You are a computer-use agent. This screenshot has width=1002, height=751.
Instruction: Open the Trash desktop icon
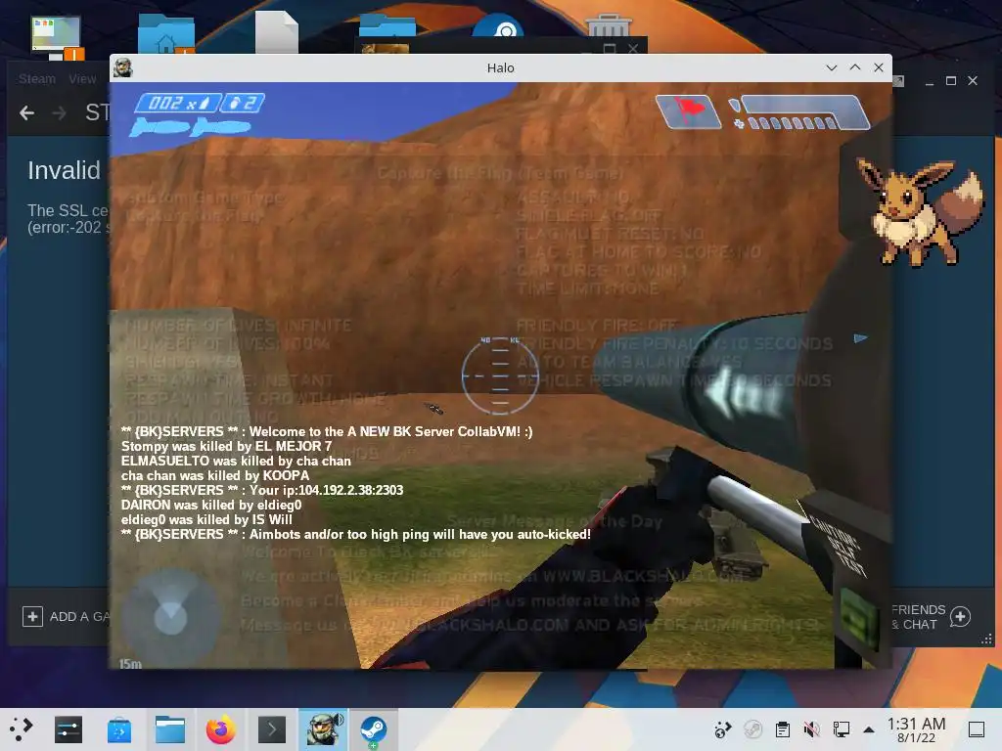coord(609,25)
